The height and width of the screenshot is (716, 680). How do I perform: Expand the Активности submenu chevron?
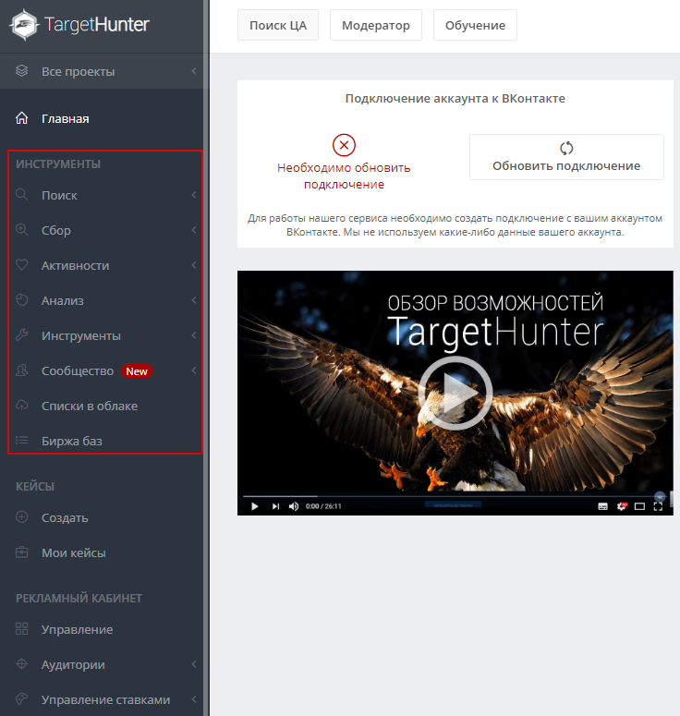coord(194,265)
